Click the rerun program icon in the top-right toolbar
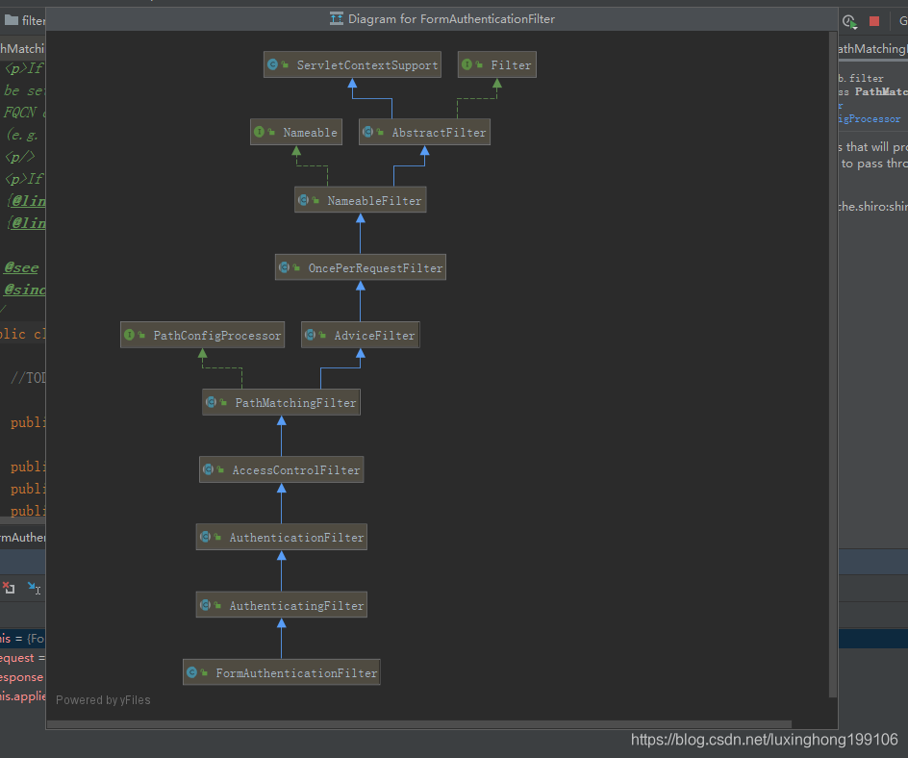908x758 pixels. click(x=849, y=21)
